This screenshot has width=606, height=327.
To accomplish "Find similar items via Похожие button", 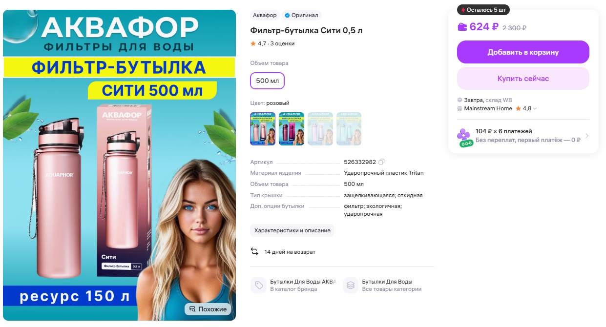I will pos(208,309).
